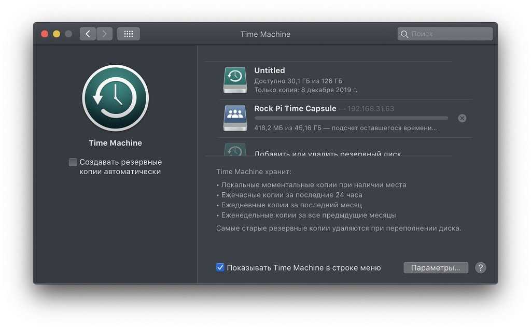
Task: Open the help question mark button
Action: [481, 267]
